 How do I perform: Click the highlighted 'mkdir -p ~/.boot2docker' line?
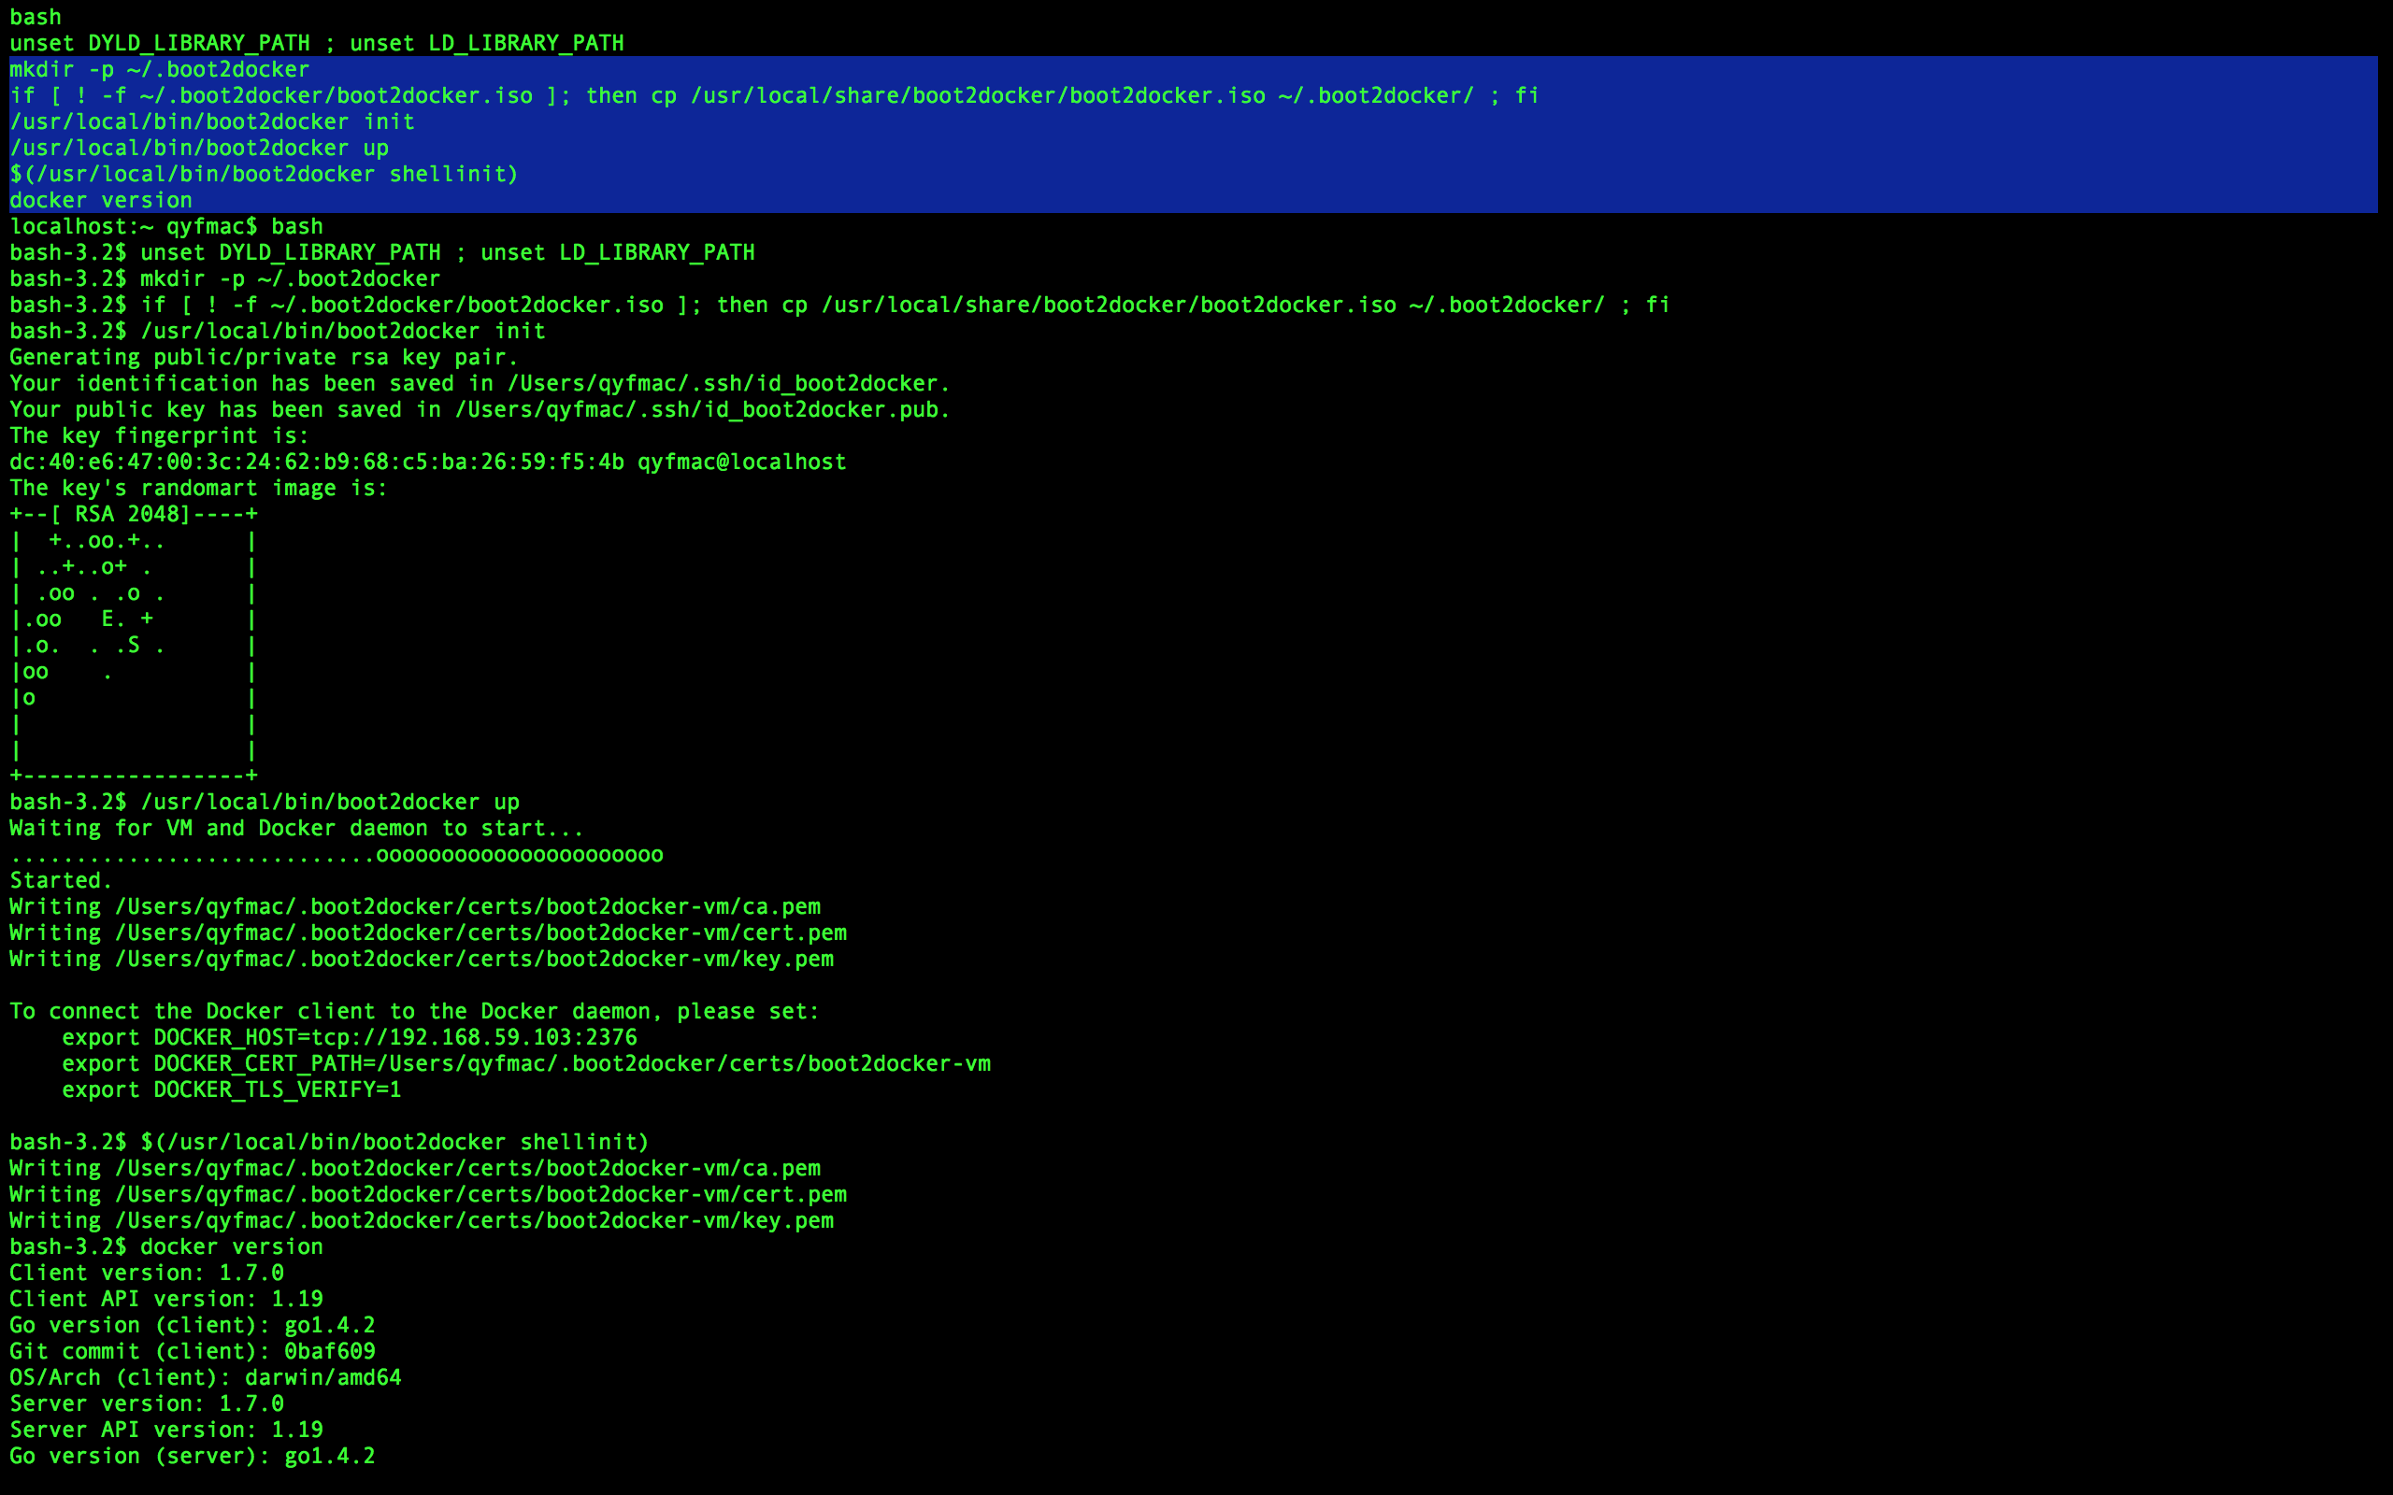pyautogui.click(x=159, y=69)
